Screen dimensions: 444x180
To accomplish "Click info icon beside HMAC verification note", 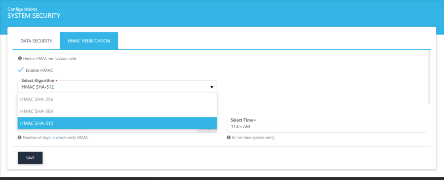I will [x=20, y=58].
